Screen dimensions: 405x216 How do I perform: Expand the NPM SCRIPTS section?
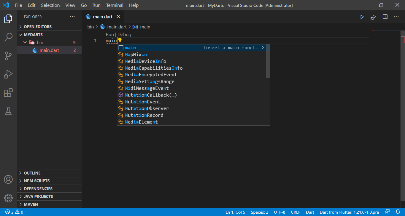[36, 181]
